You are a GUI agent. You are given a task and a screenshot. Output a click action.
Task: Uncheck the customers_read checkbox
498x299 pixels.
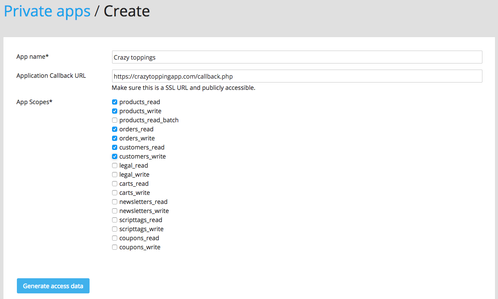pyautogui.click(x=115, y=147)
